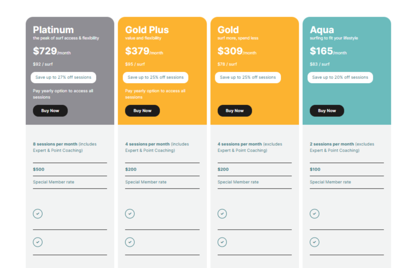Click Buy Now under the Aqua plan
The width and height of the screenshot is (416, 268).
(327, 110)
